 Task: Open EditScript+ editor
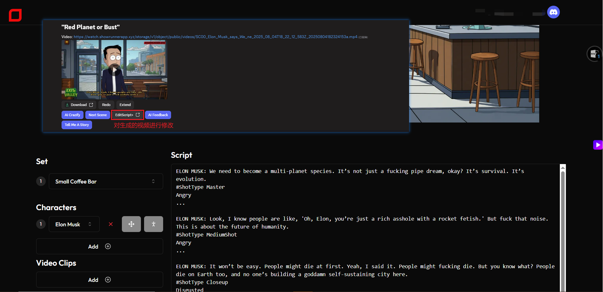(x=128, y=115)
